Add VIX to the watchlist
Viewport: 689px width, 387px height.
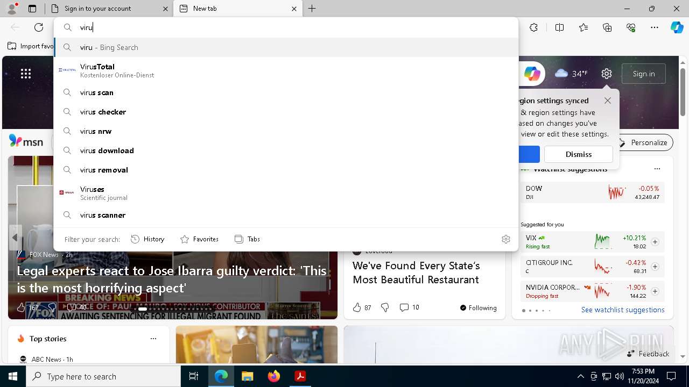point(655,242)
